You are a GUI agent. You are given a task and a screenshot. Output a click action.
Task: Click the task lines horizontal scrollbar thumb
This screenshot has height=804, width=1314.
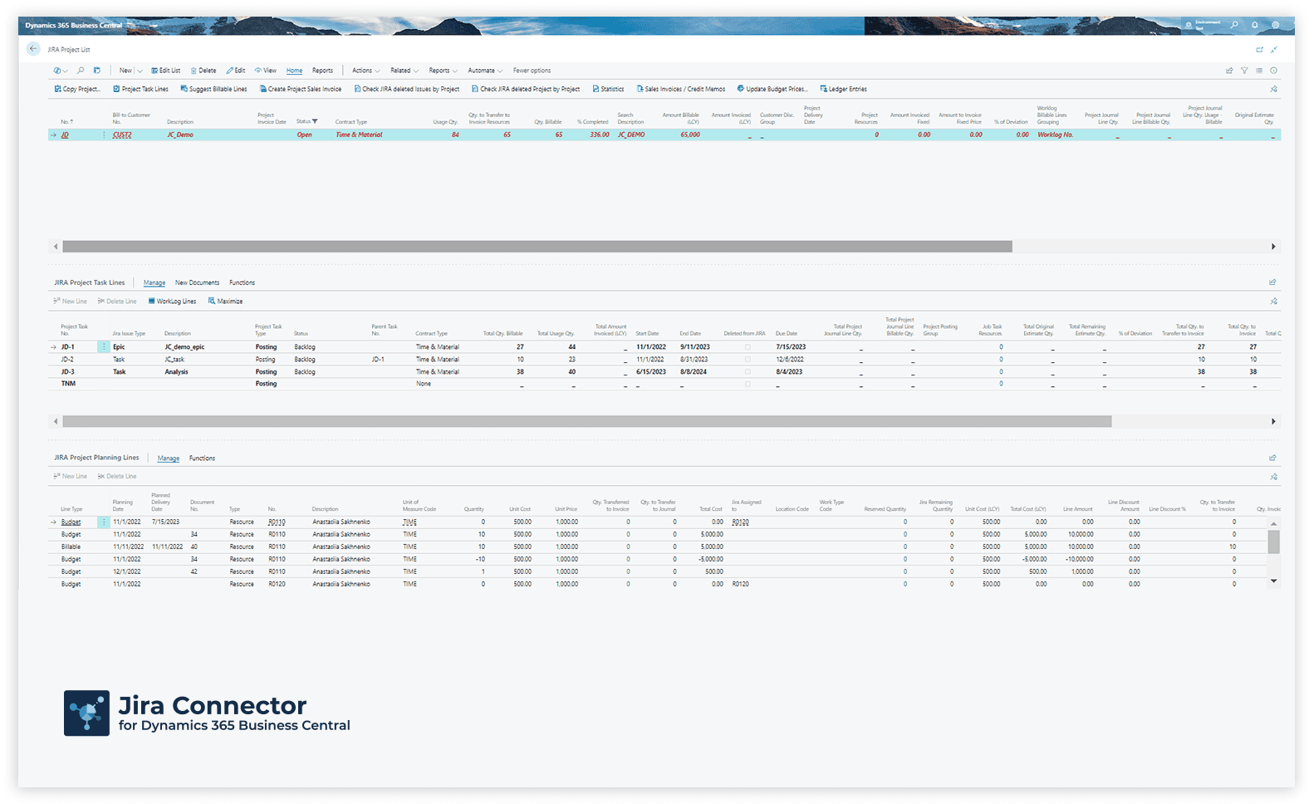pos(587,422)
